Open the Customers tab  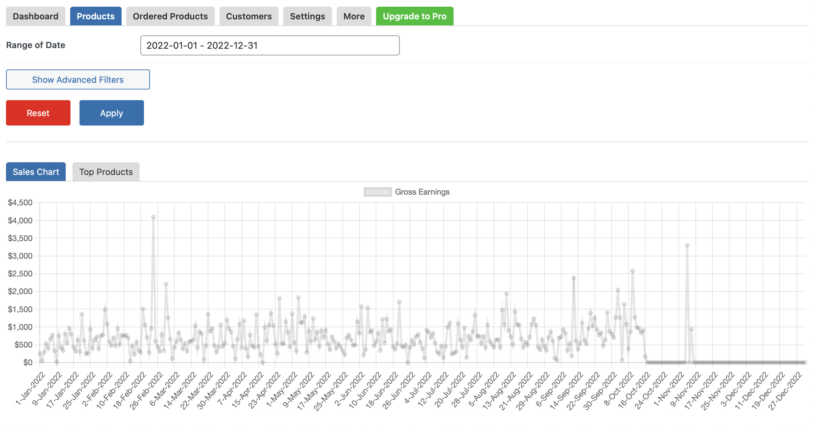249,16
